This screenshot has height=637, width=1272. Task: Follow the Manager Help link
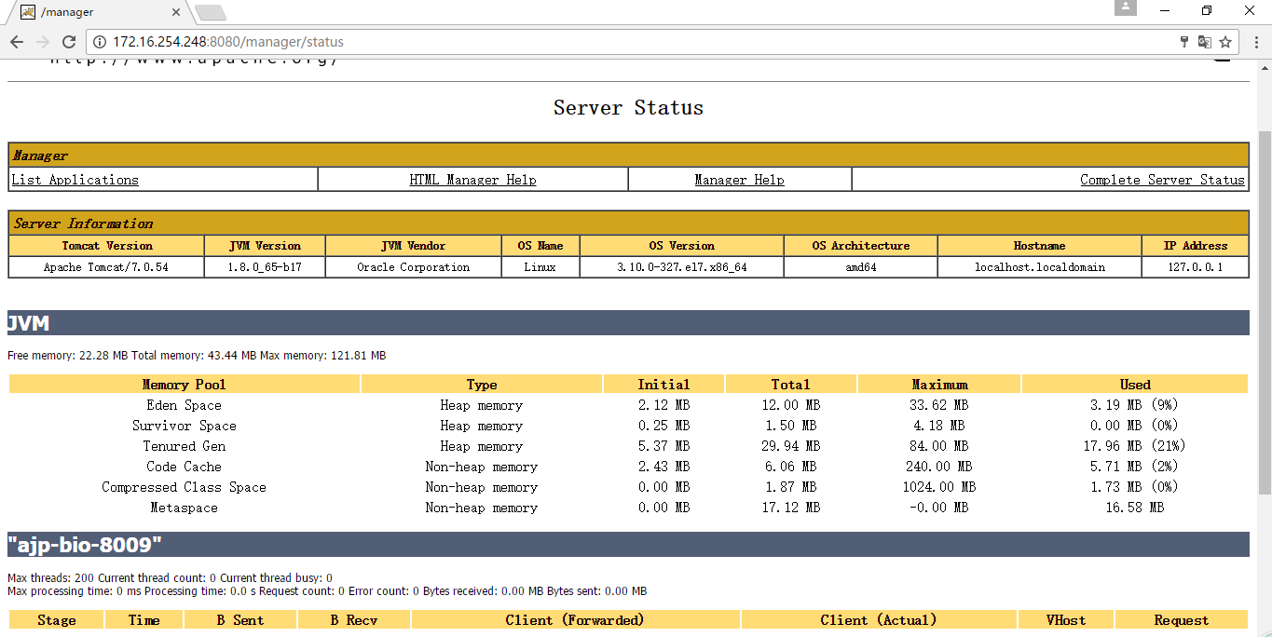739,180
